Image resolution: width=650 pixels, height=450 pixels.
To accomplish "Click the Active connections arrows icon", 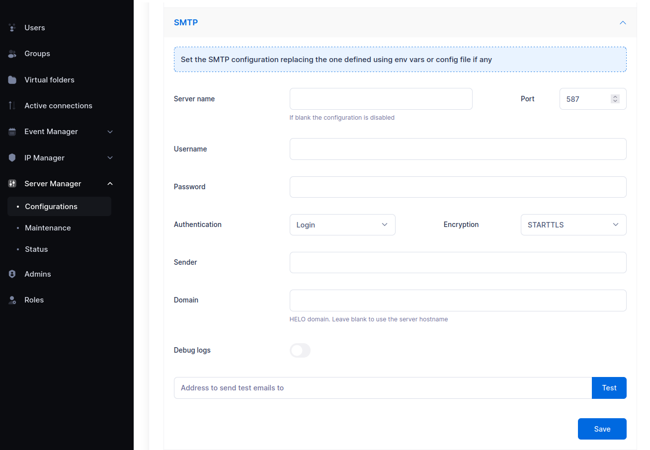I will [x=12, y=106].
